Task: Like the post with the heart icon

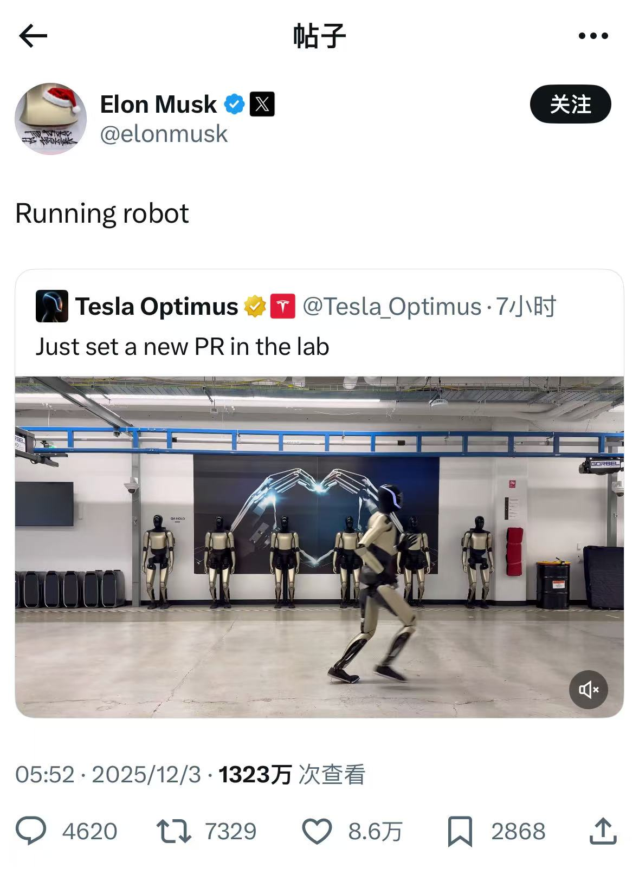Action: tap(317, 831)
